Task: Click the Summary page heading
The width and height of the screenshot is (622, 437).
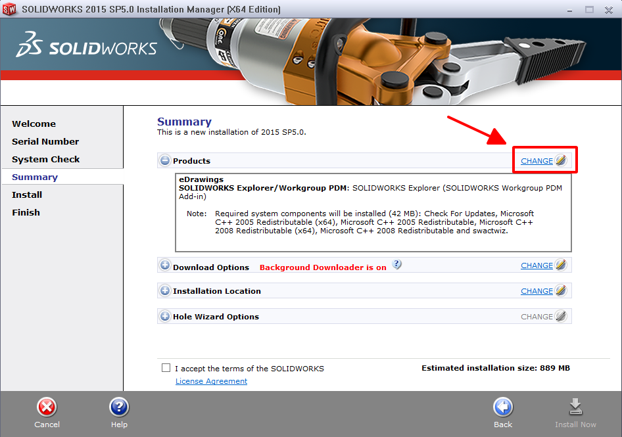Action: click(184, 122)
